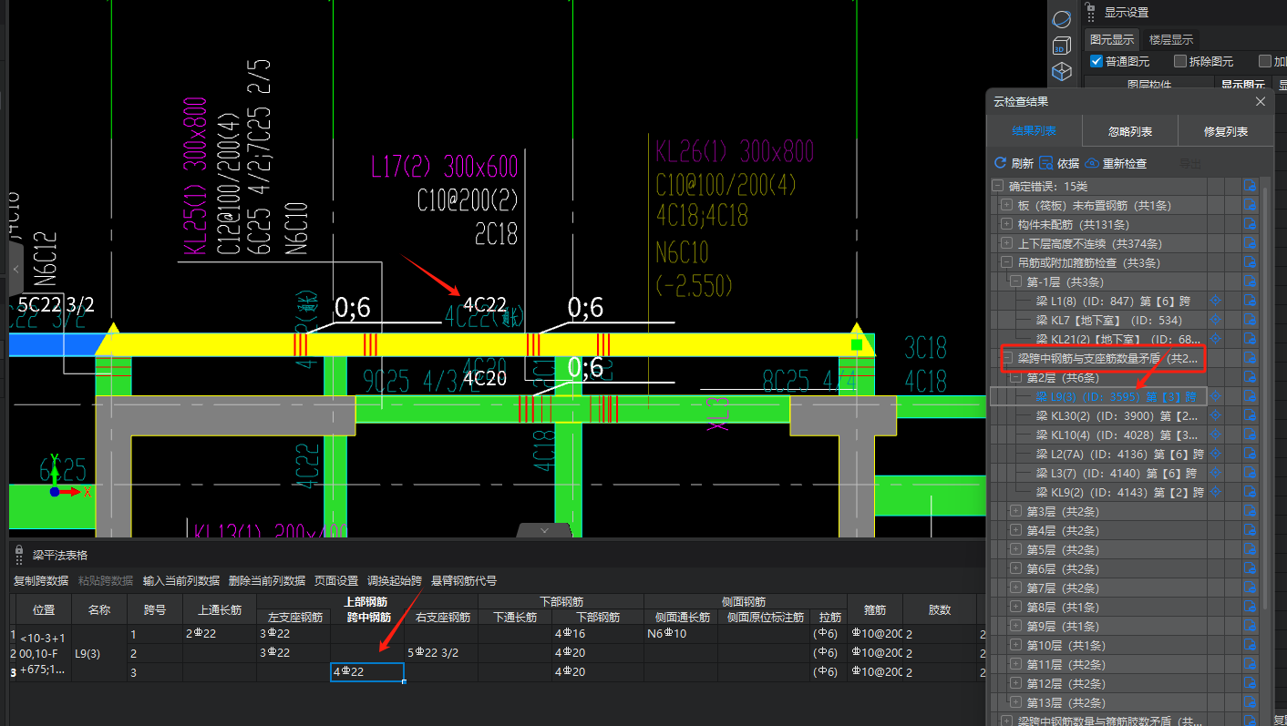Screen dimensions: 1287x726
Task: Close the 云检查结果 panel
Action: tap(1261, 101)
